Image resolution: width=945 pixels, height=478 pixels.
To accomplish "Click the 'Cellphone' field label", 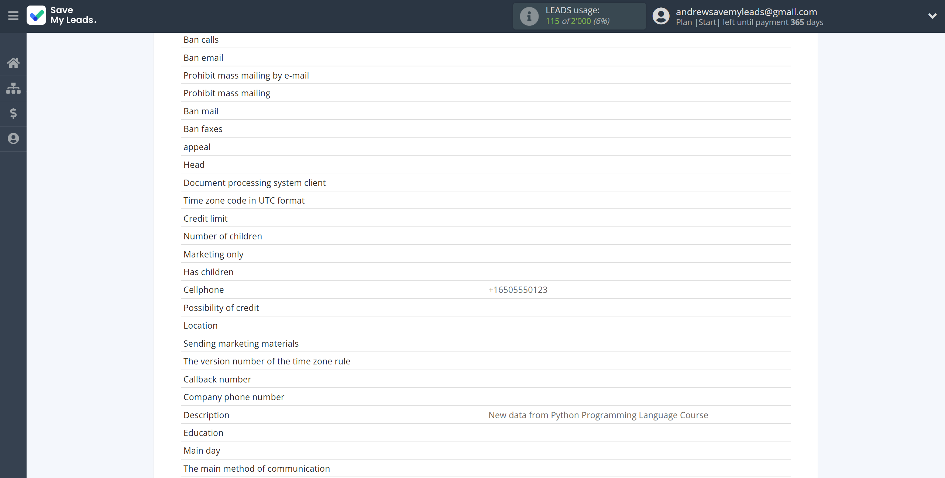I will pos(203,290).
